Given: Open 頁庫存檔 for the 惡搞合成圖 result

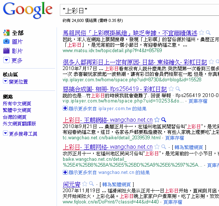Looking at the screenshot, I should pos(198,101).
